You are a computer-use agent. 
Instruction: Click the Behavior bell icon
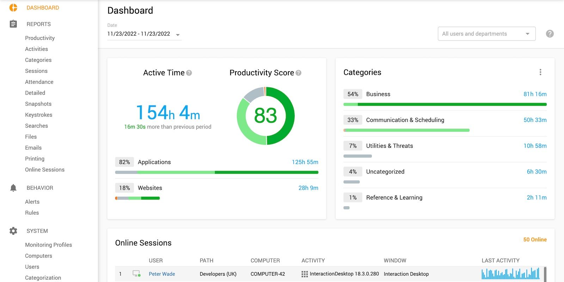(13, 188)
